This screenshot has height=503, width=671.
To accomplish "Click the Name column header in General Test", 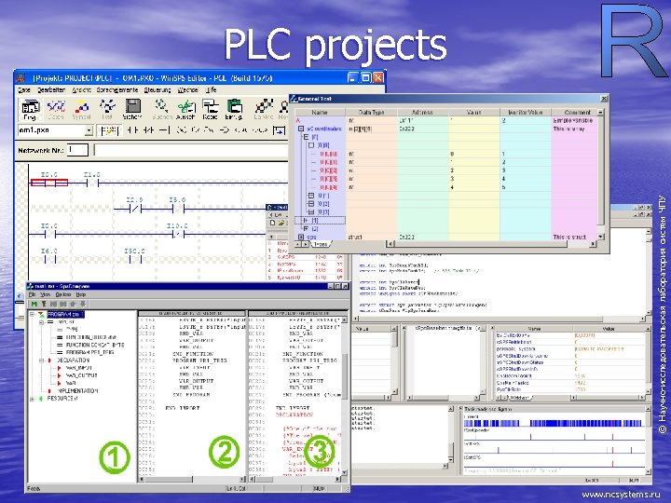I will [320, 112].
